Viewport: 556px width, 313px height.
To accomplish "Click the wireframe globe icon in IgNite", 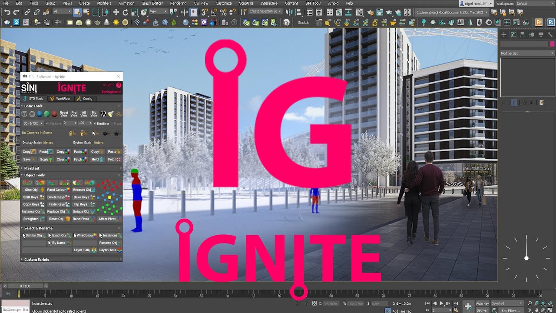I will coord(32,114).
